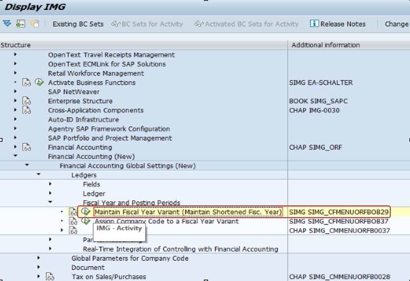Image resolution: width=410 pixels, height=281 pixels.
Task: Expand Enterprise Structure node
Action: pyautogui.click(x=15, y=100)
